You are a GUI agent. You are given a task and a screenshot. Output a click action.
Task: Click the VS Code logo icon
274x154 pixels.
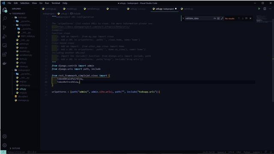click(x=3, y=3)
